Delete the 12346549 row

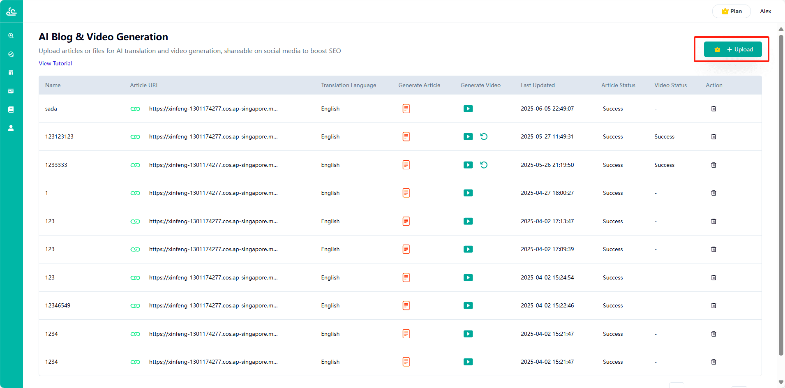pos(713,305)
